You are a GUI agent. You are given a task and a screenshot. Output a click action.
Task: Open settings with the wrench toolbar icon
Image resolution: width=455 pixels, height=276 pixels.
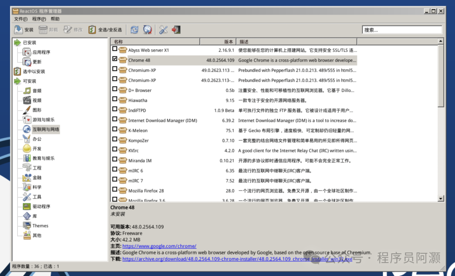(163, 29)
